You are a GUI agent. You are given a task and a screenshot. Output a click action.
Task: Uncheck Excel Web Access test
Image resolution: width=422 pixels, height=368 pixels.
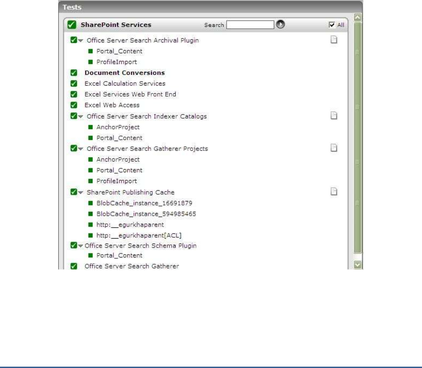click(x=74, y=105)
